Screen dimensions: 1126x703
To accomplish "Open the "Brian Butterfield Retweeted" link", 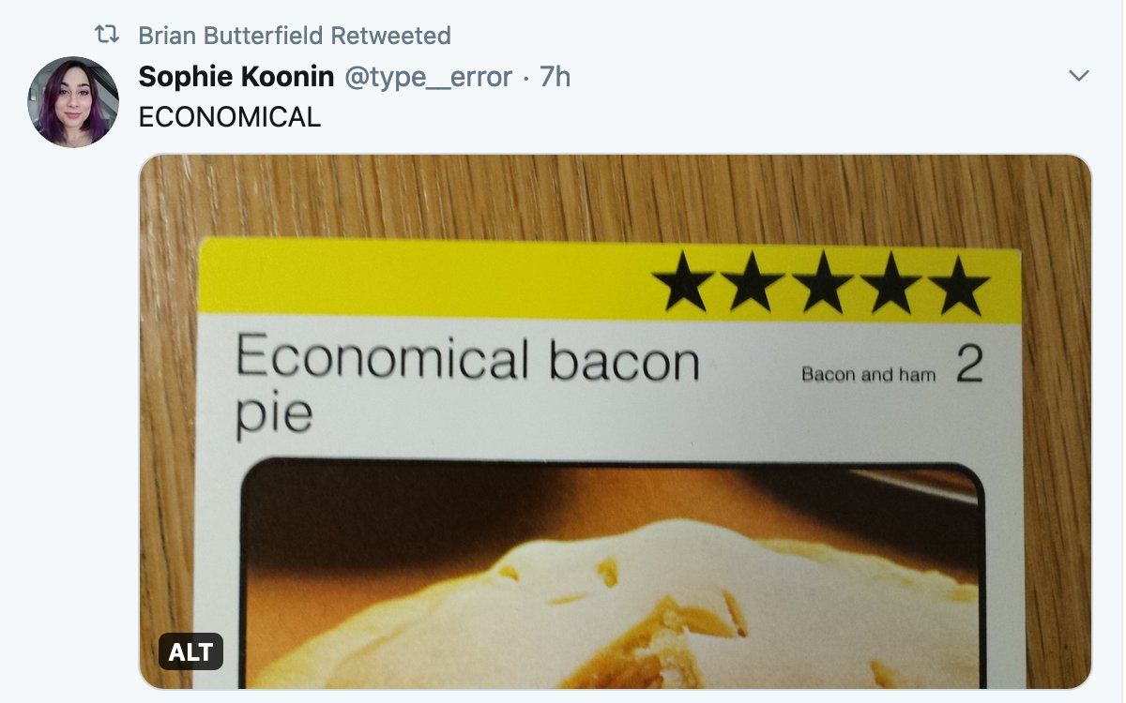I will pos(294,36).
